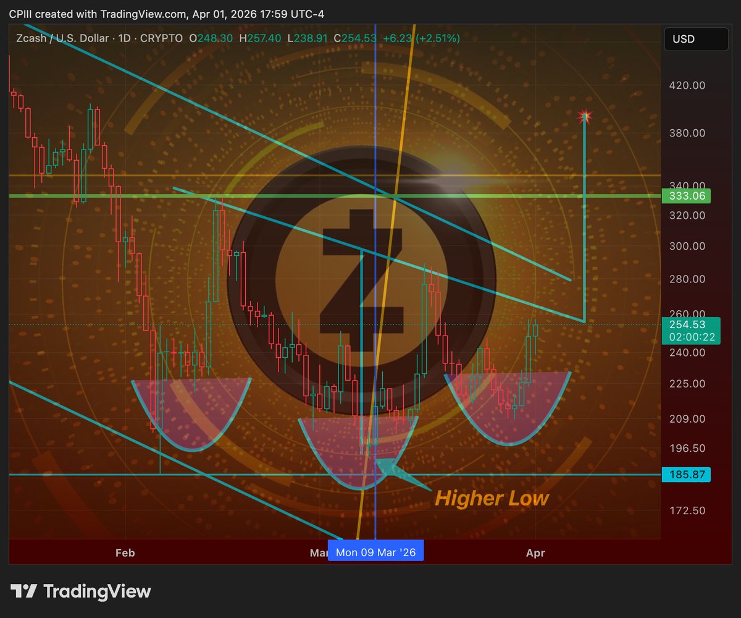The image size is (741, 618).
Task: Click the C254.53 close price value
Action: point(355,38)
